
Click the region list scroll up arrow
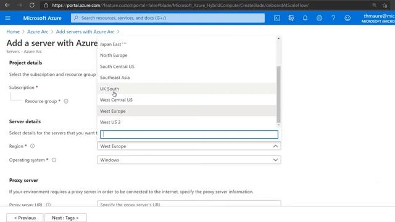(278, 38)
